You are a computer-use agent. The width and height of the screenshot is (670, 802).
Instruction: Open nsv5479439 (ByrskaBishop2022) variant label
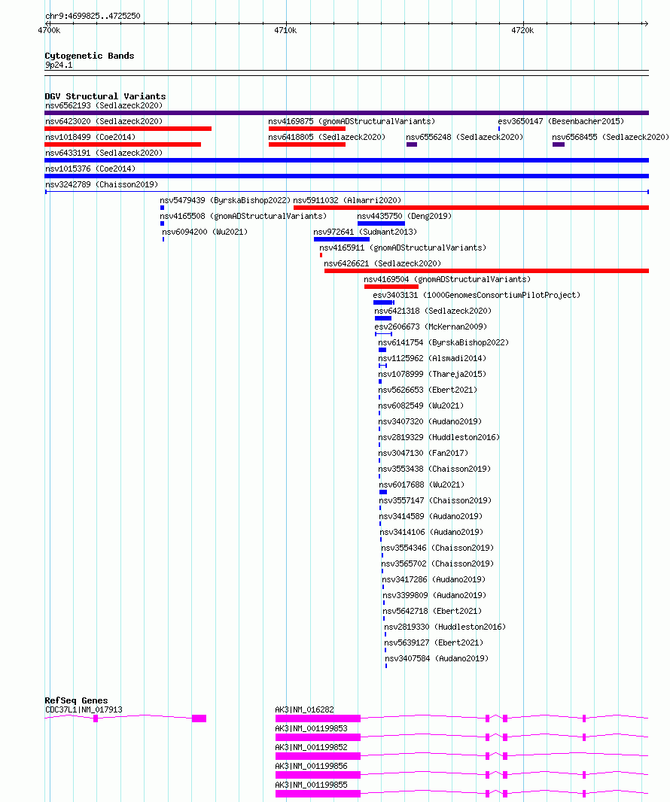coord(225,200)
